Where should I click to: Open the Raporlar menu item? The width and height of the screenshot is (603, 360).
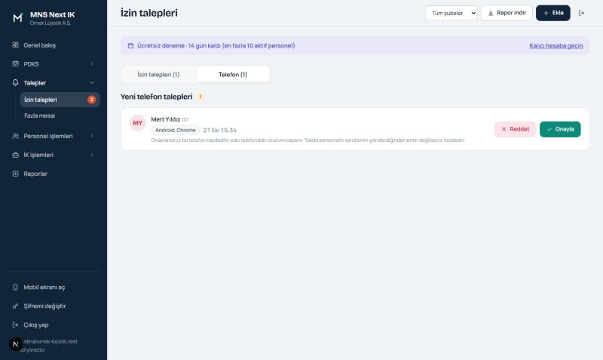[54, 174]
